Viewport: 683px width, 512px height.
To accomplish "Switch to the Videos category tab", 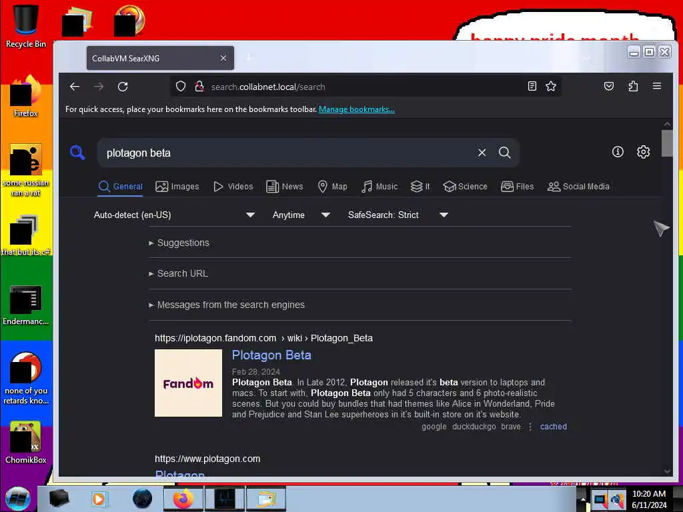I will (x=233, y=187).
